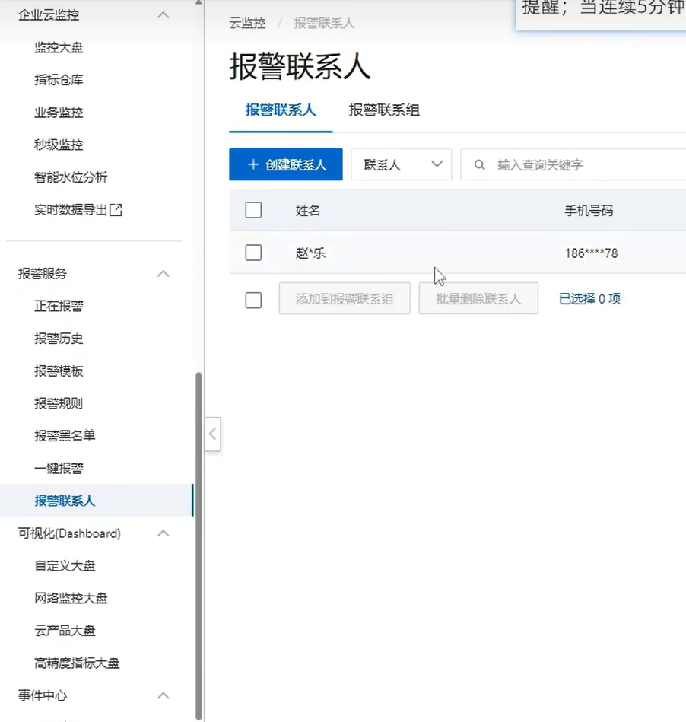Click the 云监控 breadcrumb link
Image resolution: width=686 pixels, height=722 pixels.
point(248,24)
